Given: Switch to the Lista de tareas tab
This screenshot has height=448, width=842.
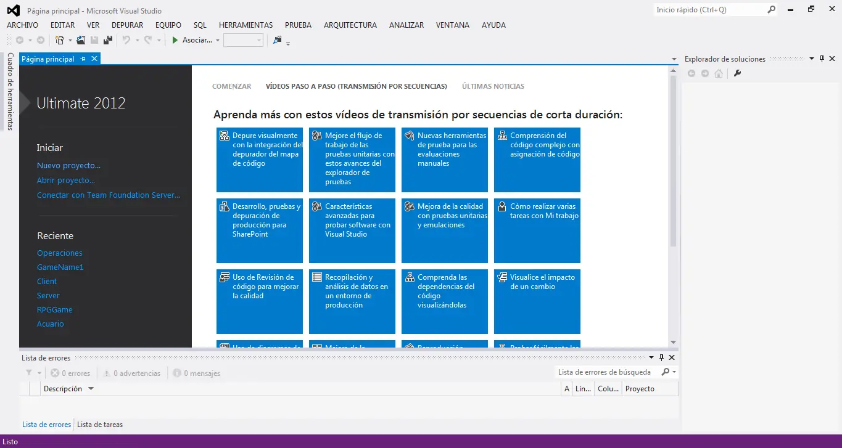Looking at the screenshot, I should click(100, 425).
